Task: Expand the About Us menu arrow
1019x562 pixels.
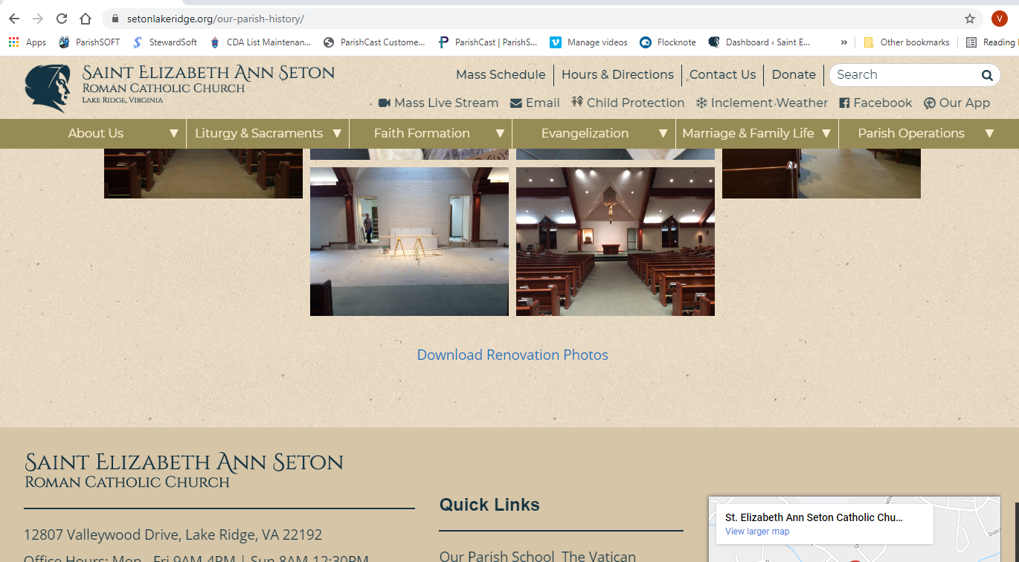Action: 173,134
